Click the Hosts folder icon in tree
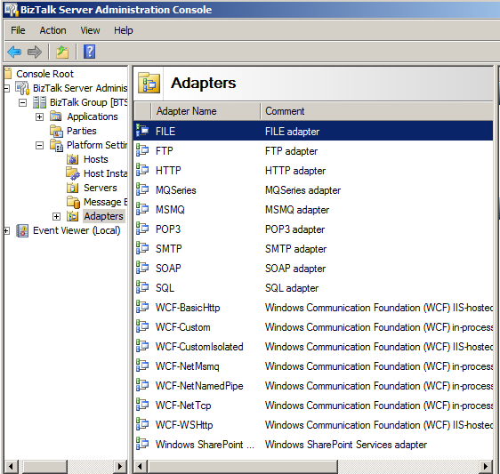This screenshot has width=500, height=474. tap(73, 159)
